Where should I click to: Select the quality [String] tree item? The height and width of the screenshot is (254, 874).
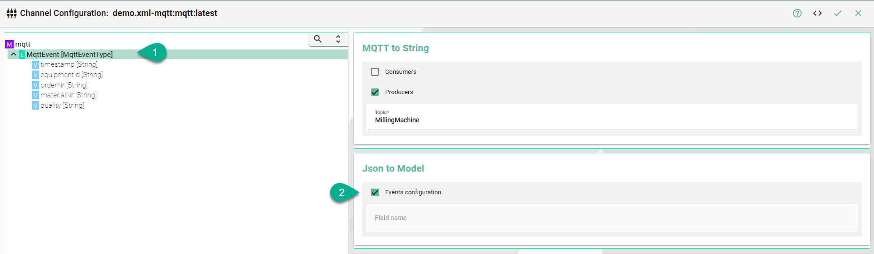click(x=62, y=105)
